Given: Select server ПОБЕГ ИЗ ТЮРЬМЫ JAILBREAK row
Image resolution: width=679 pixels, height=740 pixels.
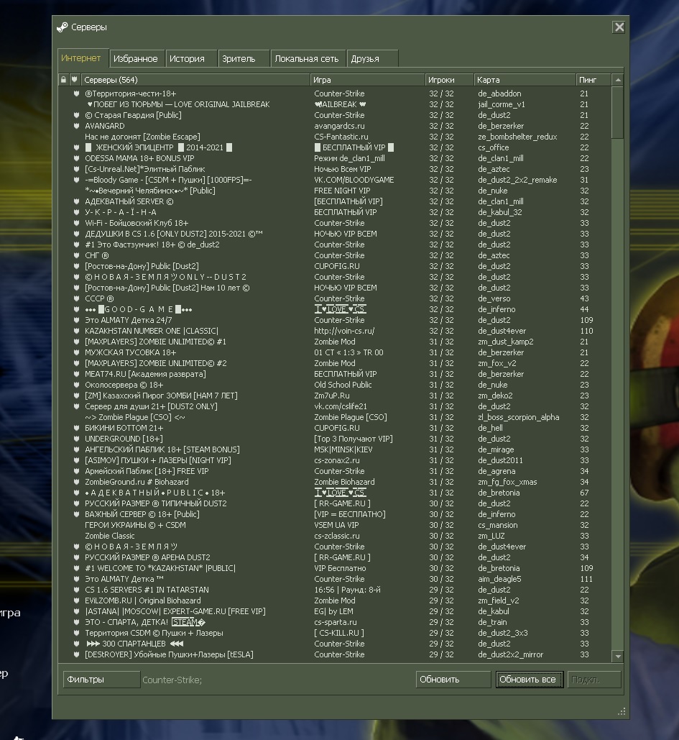Looking at the screenshot, I should [335, 104].
